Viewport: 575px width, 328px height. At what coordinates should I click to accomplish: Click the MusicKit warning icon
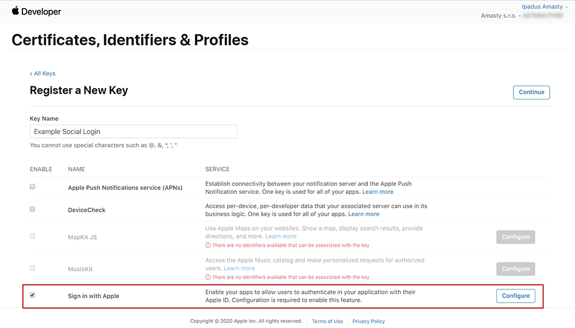pyautogui.click(x=208, y=277)
